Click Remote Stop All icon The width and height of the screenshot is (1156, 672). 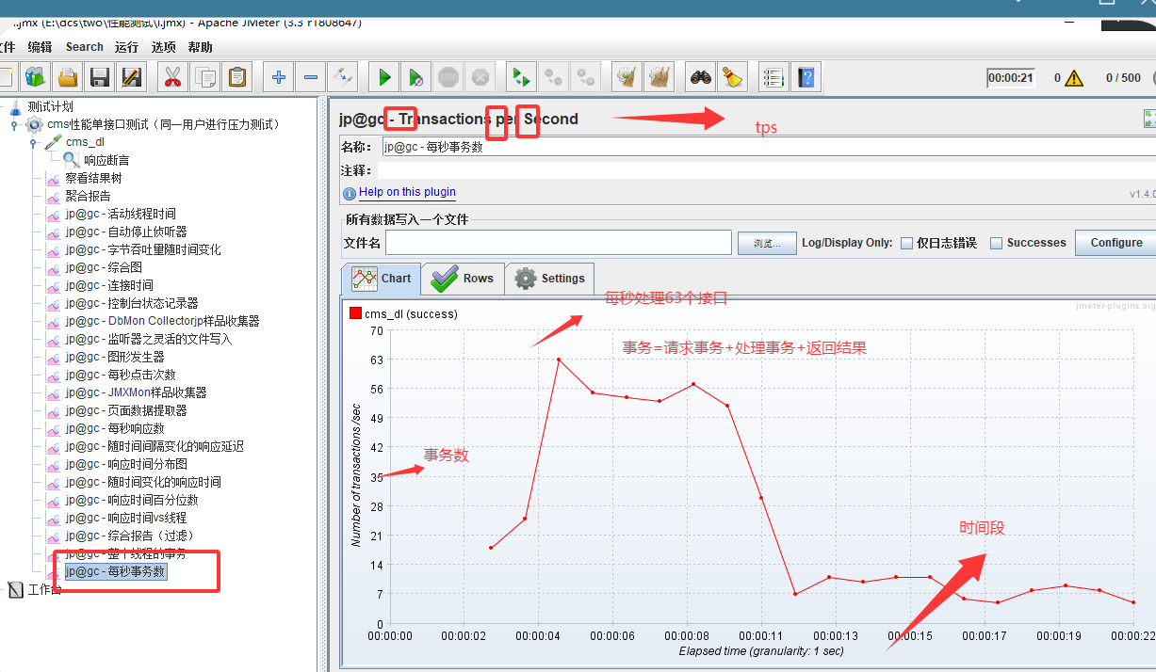click(553, 77)
